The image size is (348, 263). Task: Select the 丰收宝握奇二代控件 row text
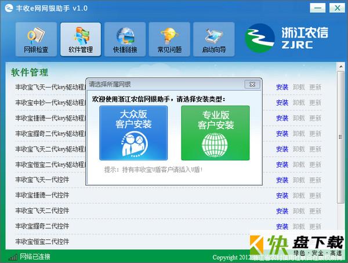pos(42,226)
